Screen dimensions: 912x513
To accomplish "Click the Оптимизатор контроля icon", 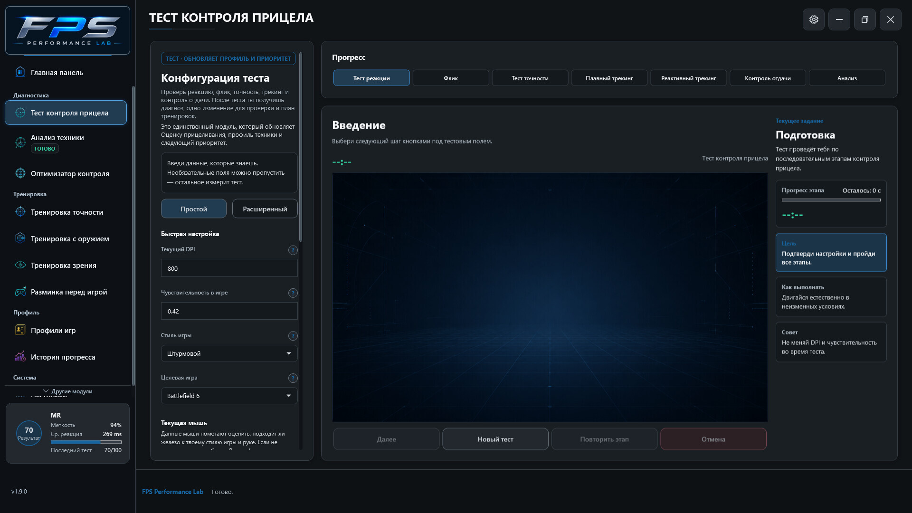I will pyautogui.click(x=20, y=173).
